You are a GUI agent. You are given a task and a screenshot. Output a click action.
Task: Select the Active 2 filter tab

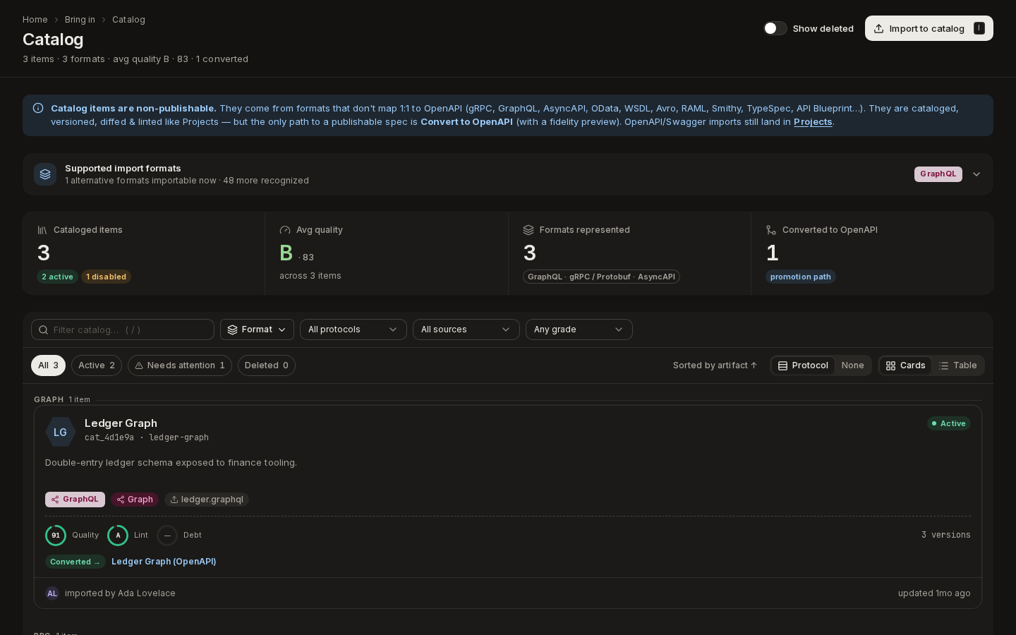pyautogui.click(x=97, y=365)
